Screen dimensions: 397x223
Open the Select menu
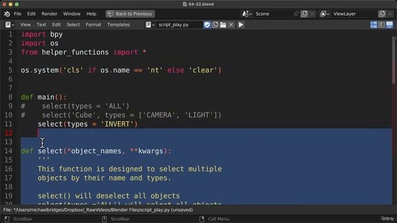[x=73, y=25]
